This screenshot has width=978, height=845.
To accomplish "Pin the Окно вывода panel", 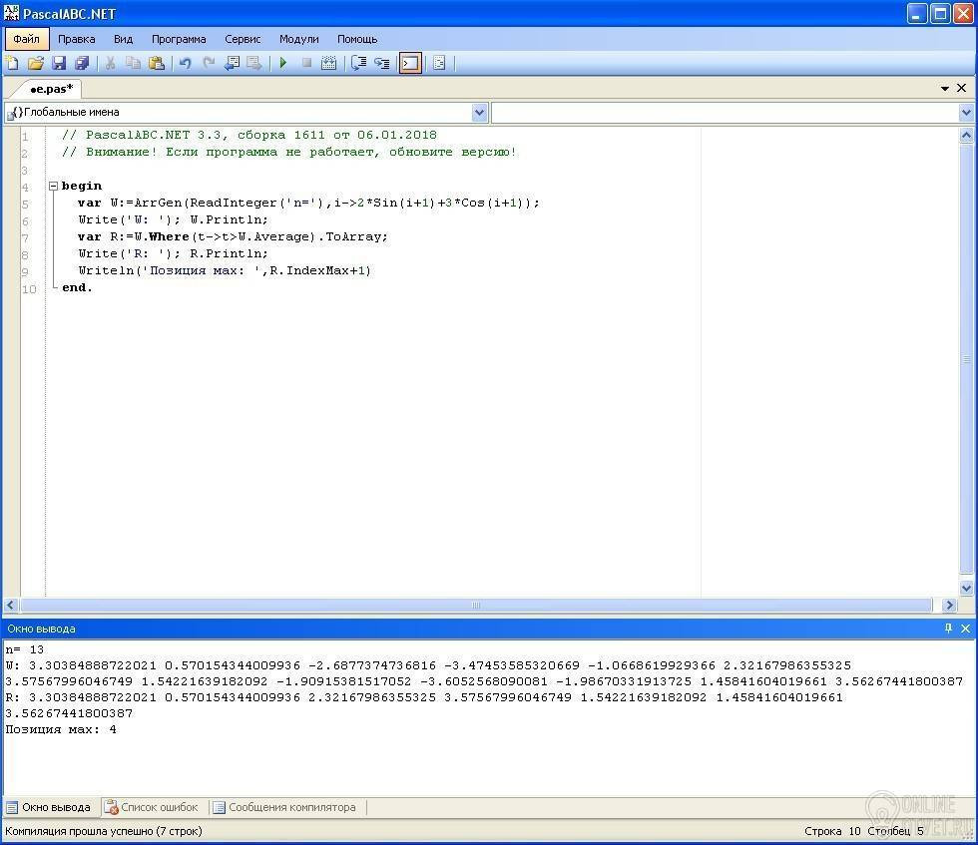I will click(948, 629).
